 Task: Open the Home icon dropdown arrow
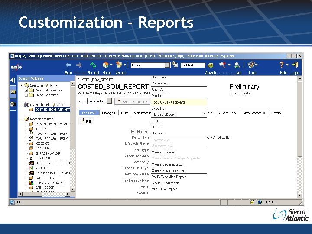coord(111,65)
